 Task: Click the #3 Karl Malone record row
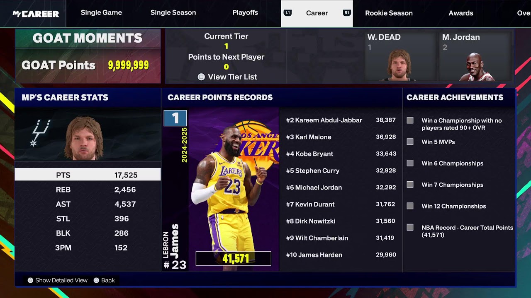341,137
